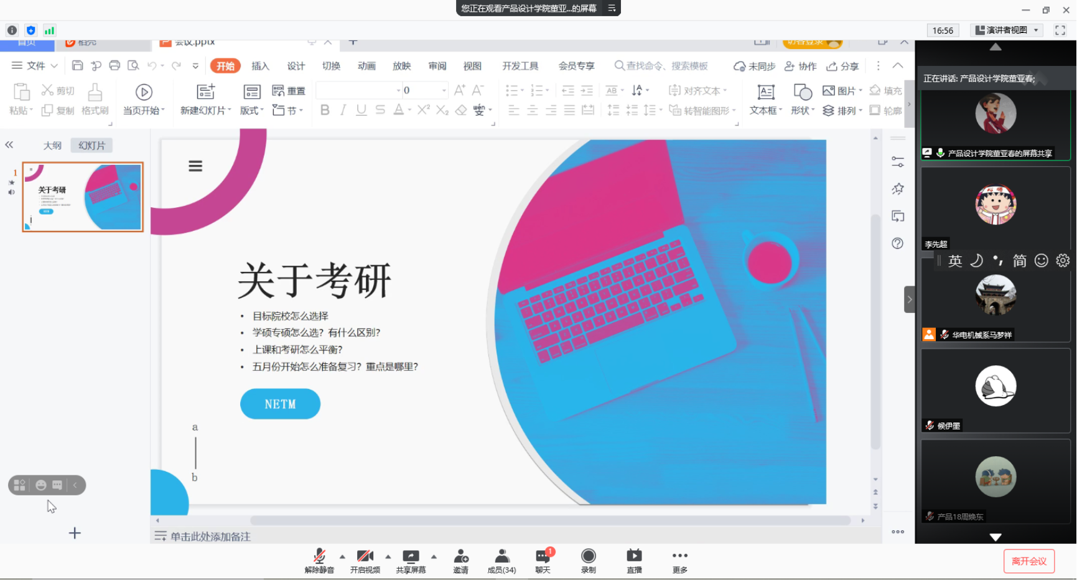Viewport: 1077px width, 580px height.
Task: Click the NETM button on slide
Action: (x=280, y=404)
